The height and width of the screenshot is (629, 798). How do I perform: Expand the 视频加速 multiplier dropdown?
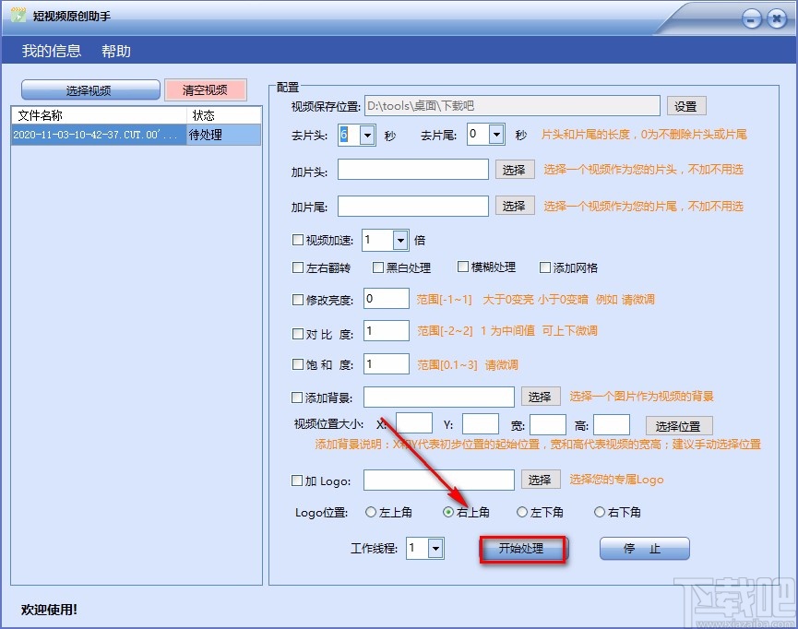point(400,240)
